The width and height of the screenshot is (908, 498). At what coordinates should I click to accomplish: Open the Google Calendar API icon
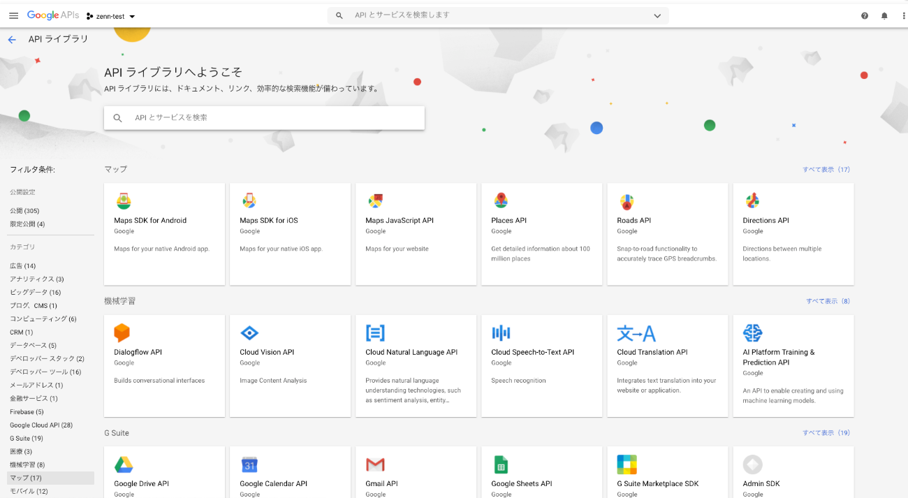pyautogui.click(x=249, y=464)
